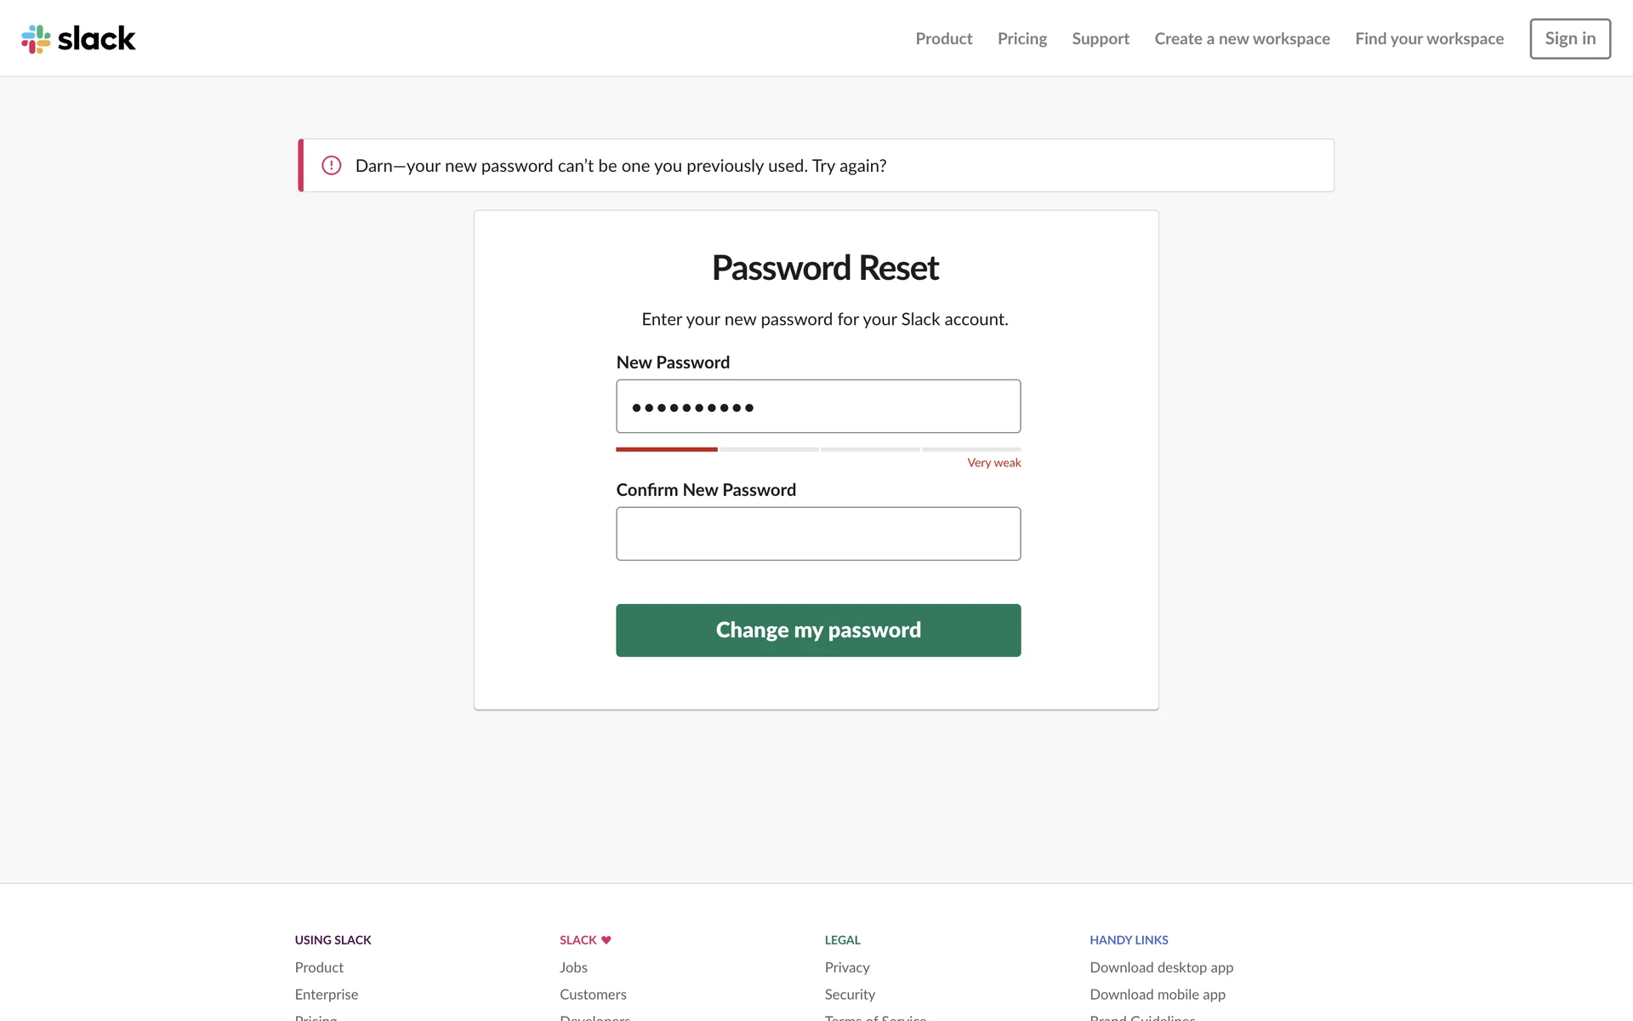This screenshot has height=1021, width=1633.
Task: Click Download desktop app link
Action: 1161,967
